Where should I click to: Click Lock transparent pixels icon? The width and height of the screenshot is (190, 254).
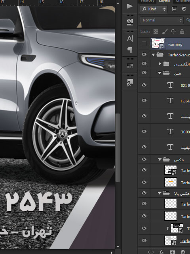click(156, 31)
